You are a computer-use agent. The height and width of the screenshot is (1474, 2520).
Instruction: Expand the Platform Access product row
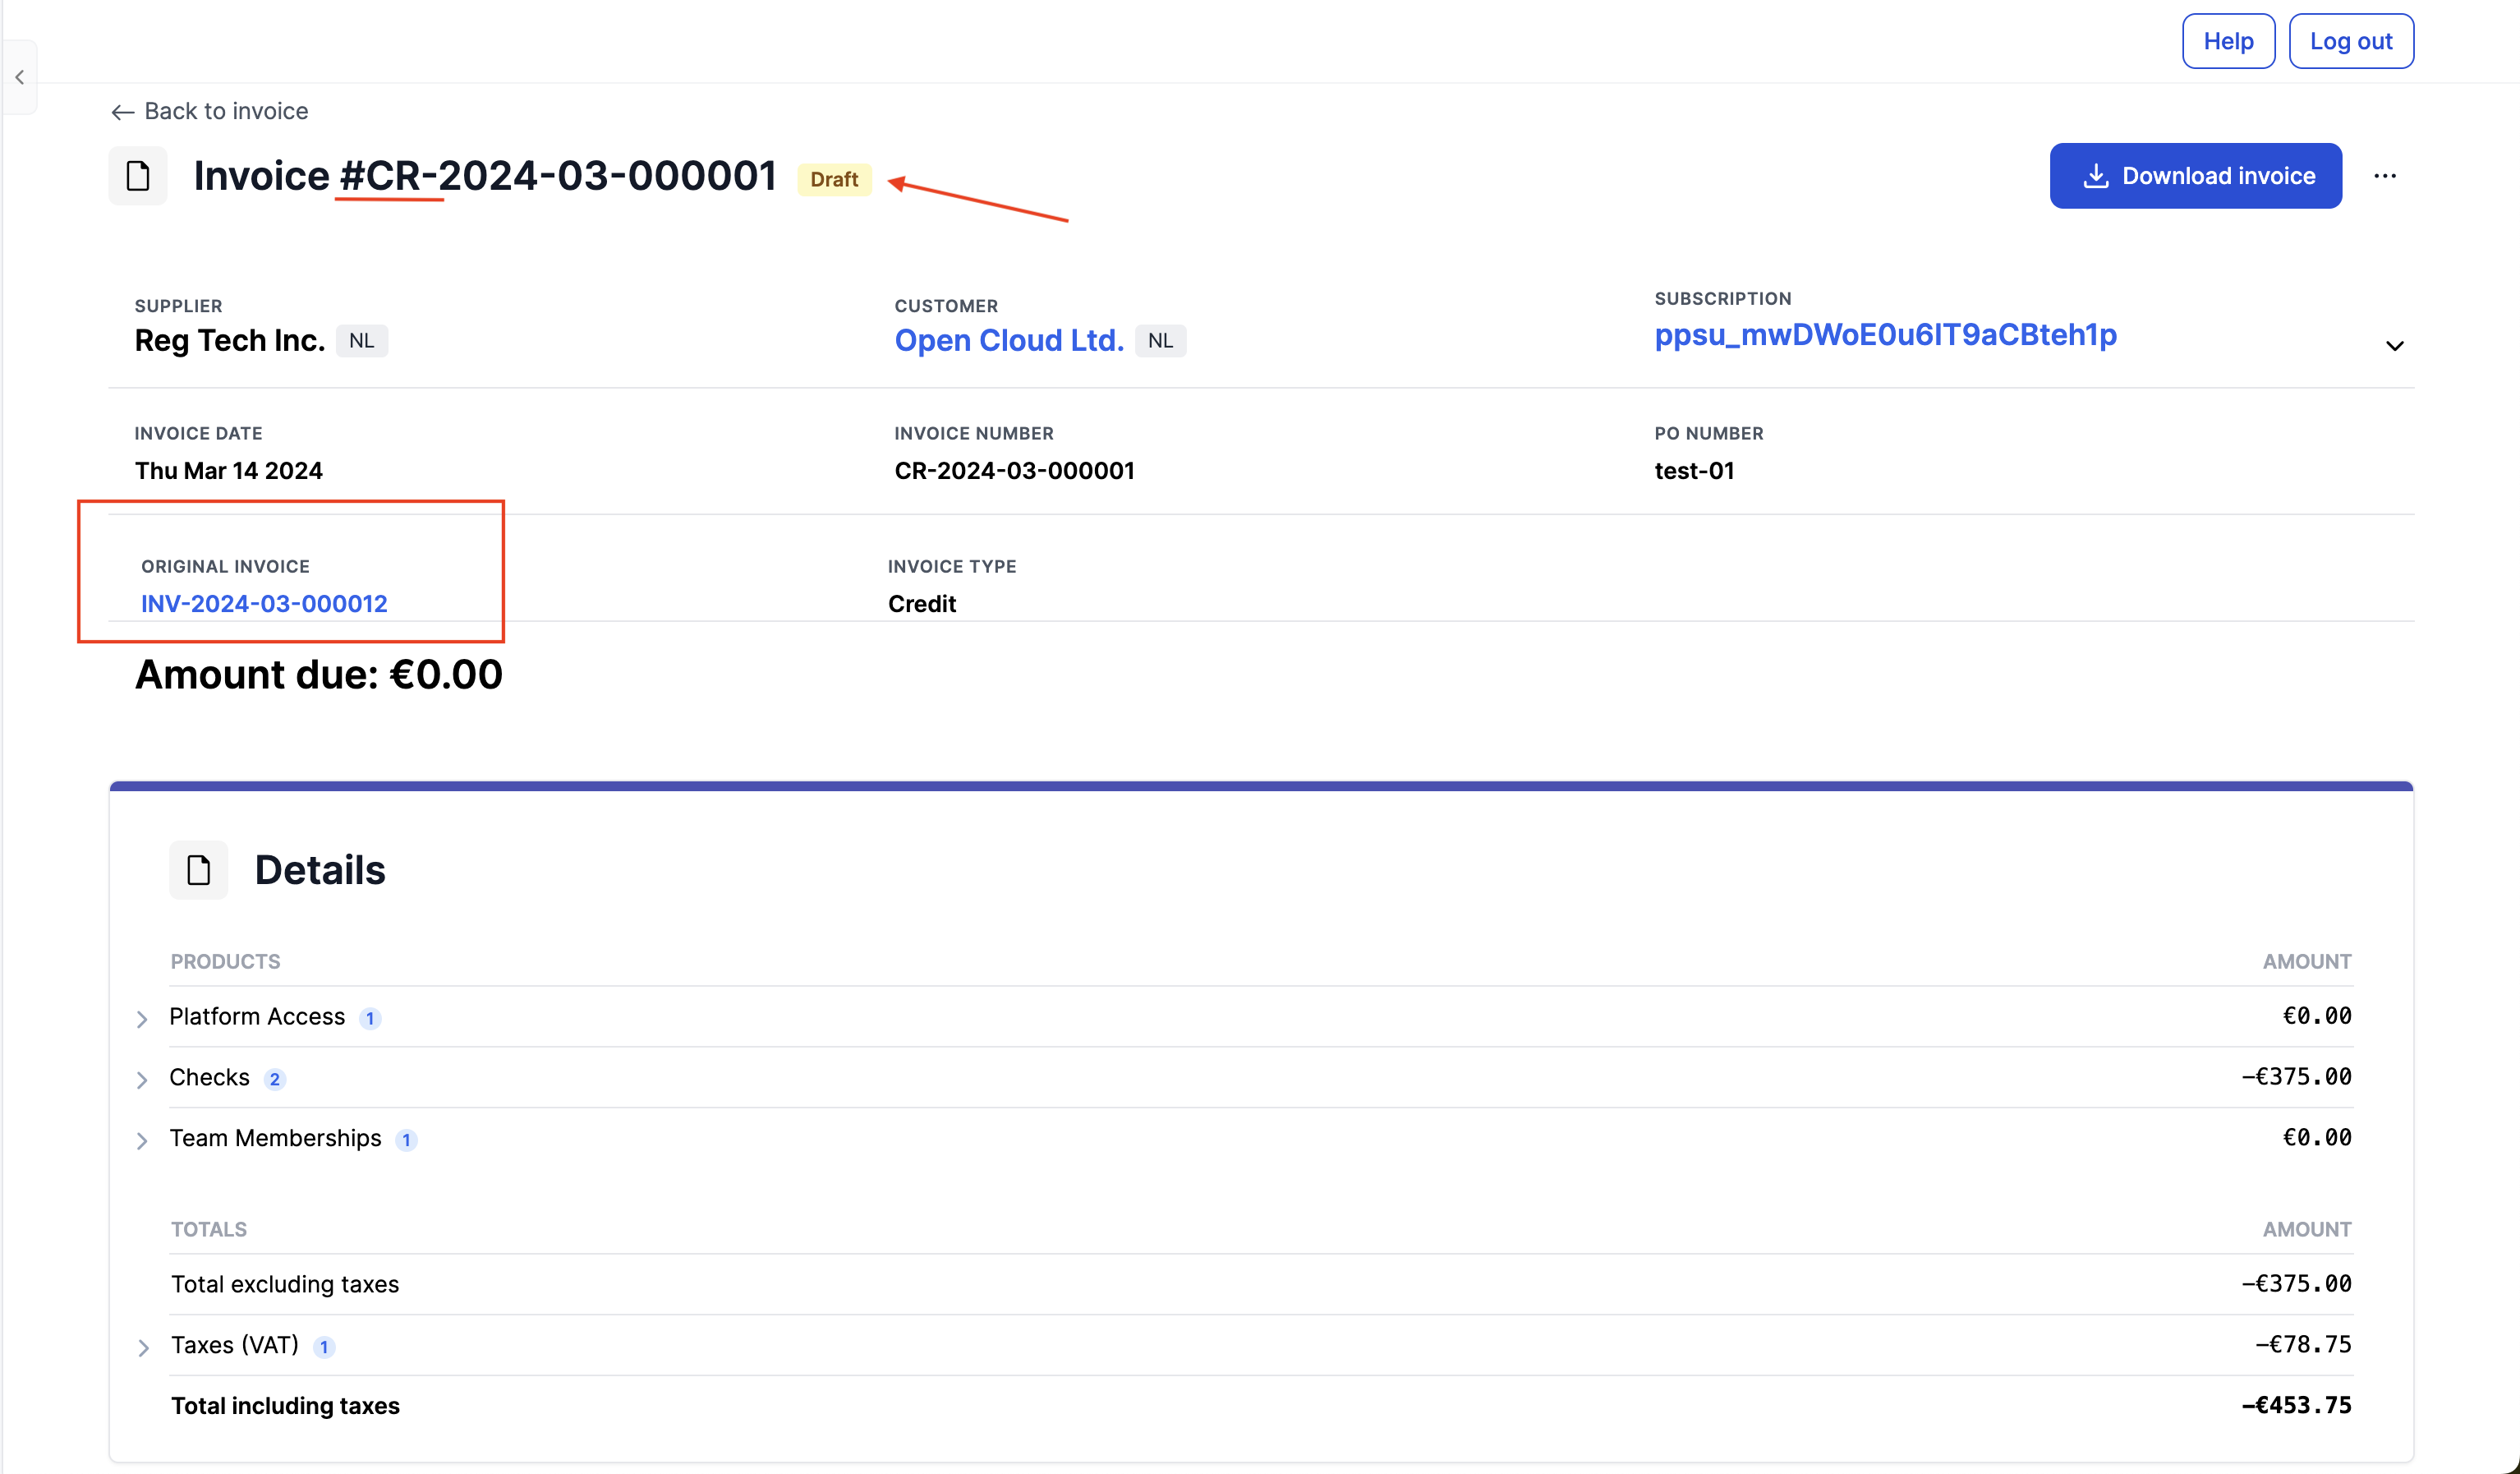[x=142, y=1019]
